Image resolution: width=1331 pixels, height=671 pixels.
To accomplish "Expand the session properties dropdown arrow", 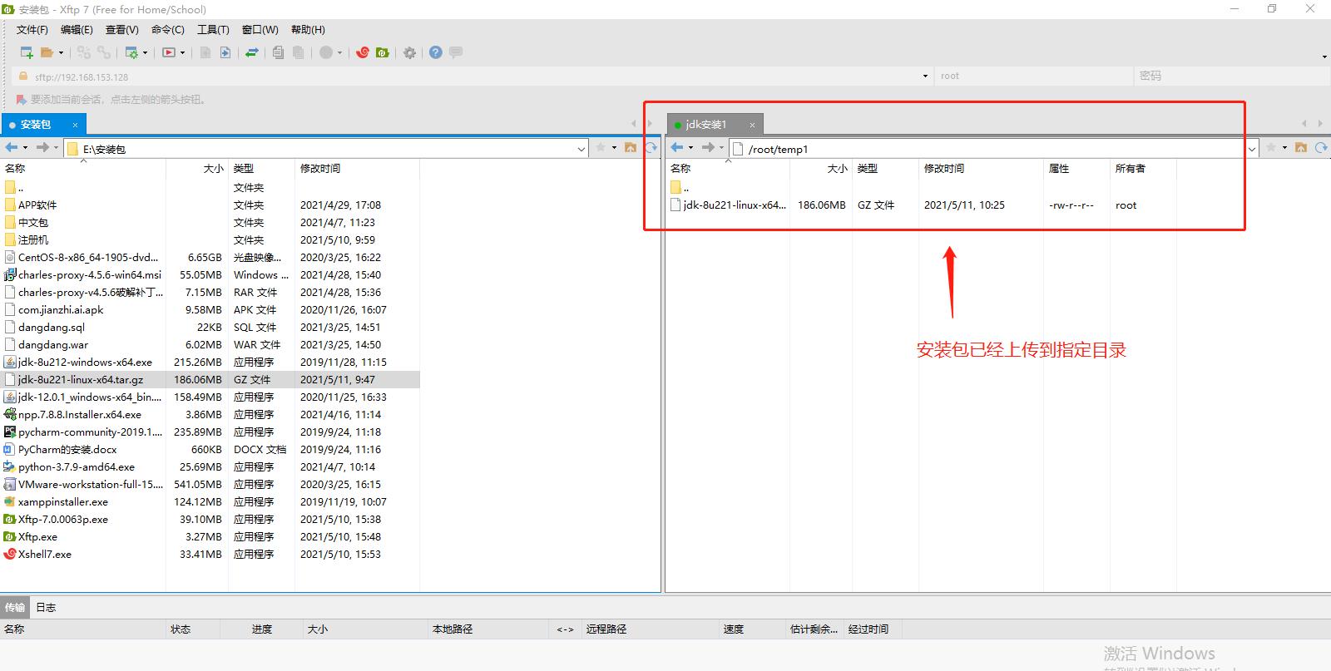I will click(x=146, y=52).
